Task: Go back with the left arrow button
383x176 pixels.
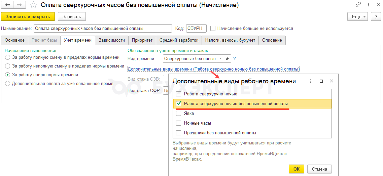Action: coord(7,5)
